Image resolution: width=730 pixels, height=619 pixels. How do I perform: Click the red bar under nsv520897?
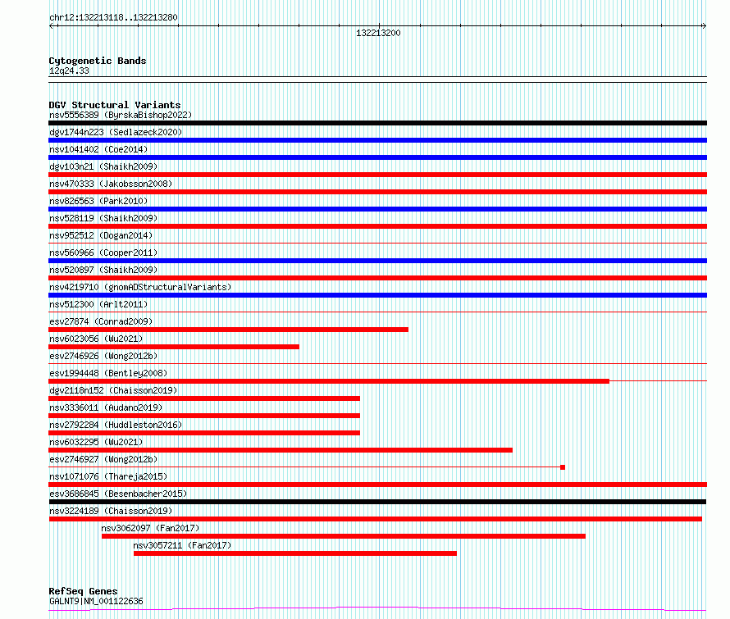377,278
